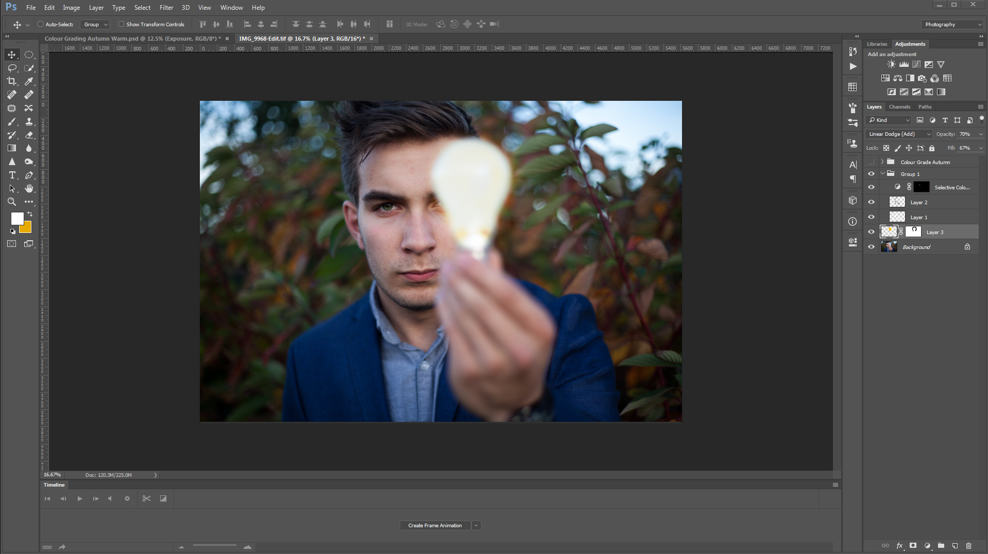The height and width of the screenshot is (554, 988).
Task: Select the Elliptical Marquee tool
Action: (x=29, y=55)
